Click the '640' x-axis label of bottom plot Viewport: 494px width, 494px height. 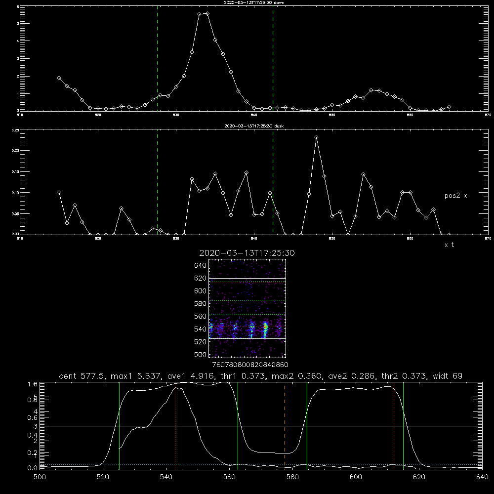(482, 477)
